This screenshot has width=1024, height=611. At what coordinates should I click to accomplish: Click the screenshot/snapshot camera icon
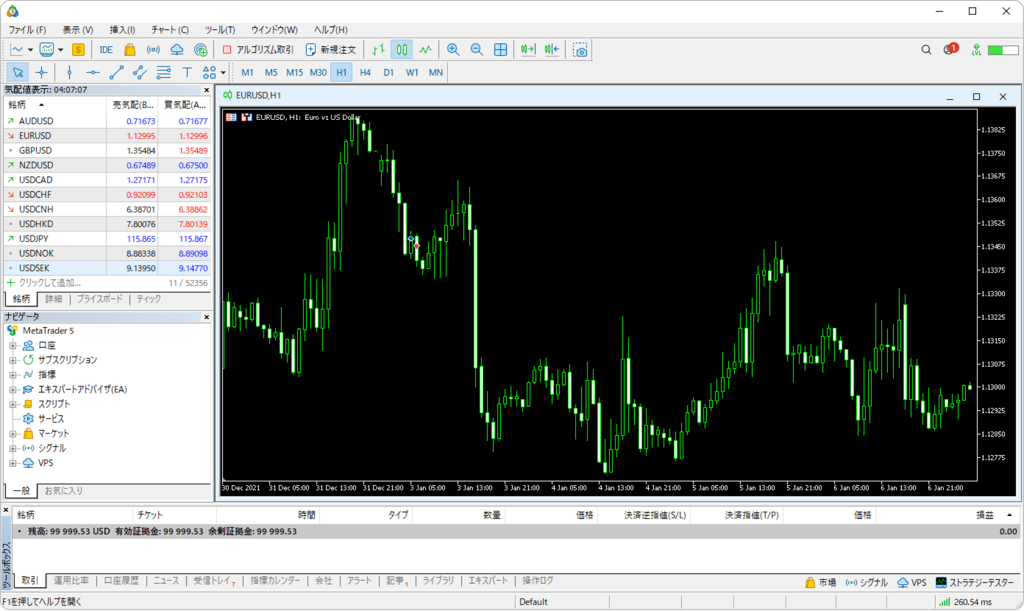[580, 50]
